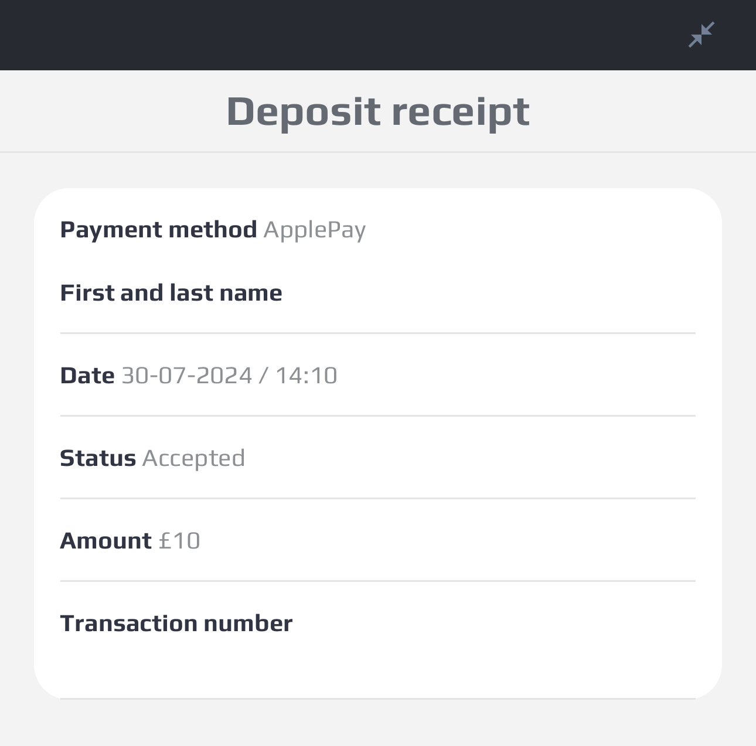Image resolution: width=756 pixels, height=746 pixels.
Task: Select the £10 amount value
Action: pyautogui.click(x=179, y=541)
